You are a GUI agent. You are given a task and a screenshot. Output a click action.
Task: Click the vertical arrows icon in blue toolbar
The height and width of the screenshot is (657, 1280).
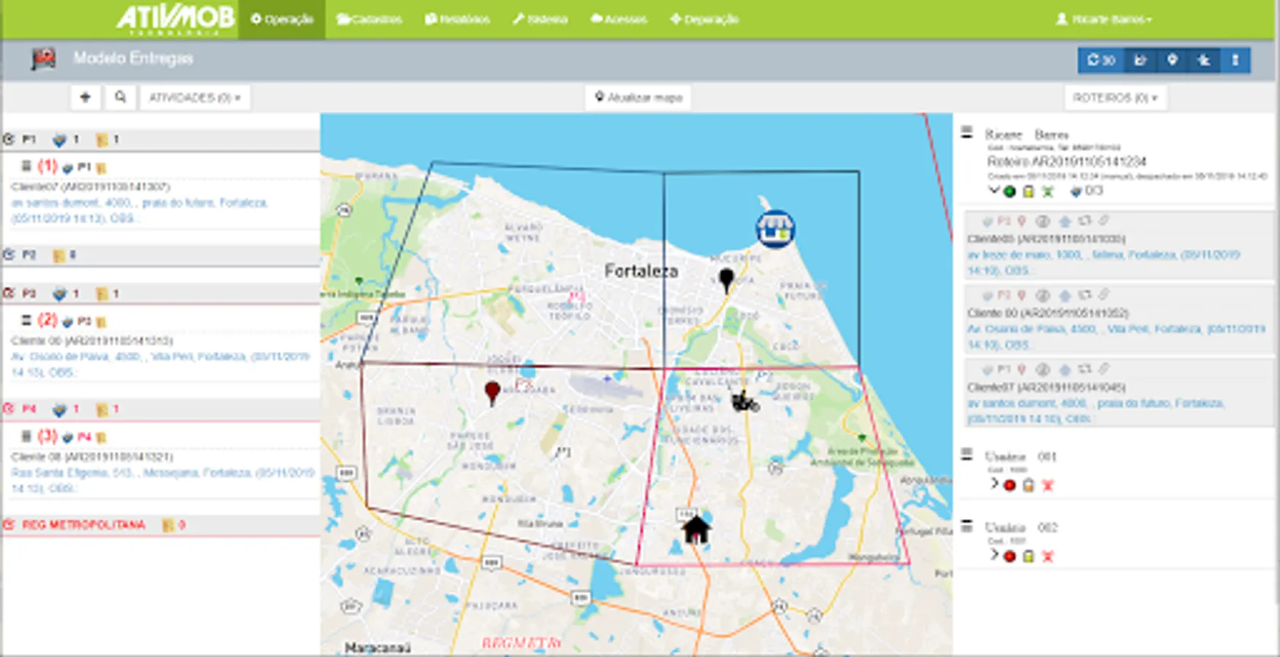click(1235, 60)
